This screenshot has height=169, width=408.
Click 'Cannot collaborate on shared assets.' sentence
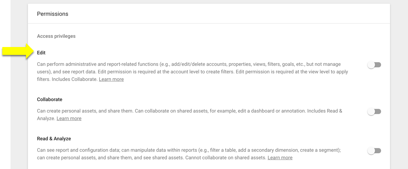(226, 157)
